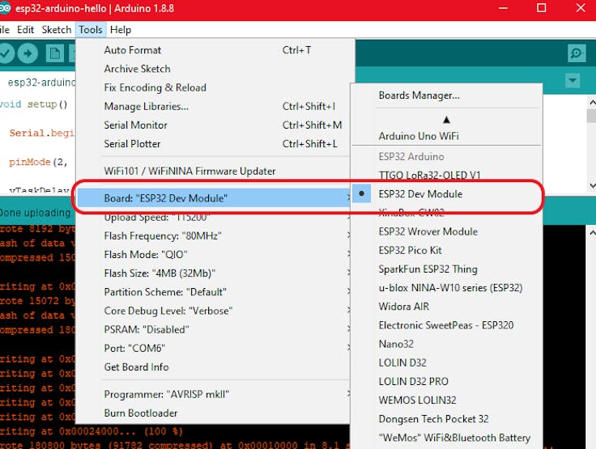596x449 pixels.
Task: Open Manage Libraries...
Action: pyautogui.click(x=215, y=106)
